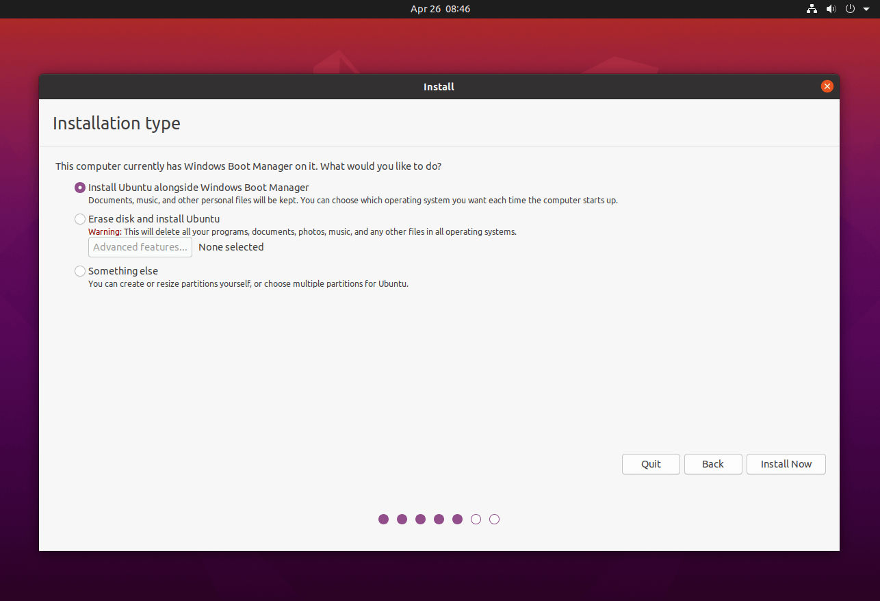
Task: Close the Install window with the orange X
Action: (827, 86)
